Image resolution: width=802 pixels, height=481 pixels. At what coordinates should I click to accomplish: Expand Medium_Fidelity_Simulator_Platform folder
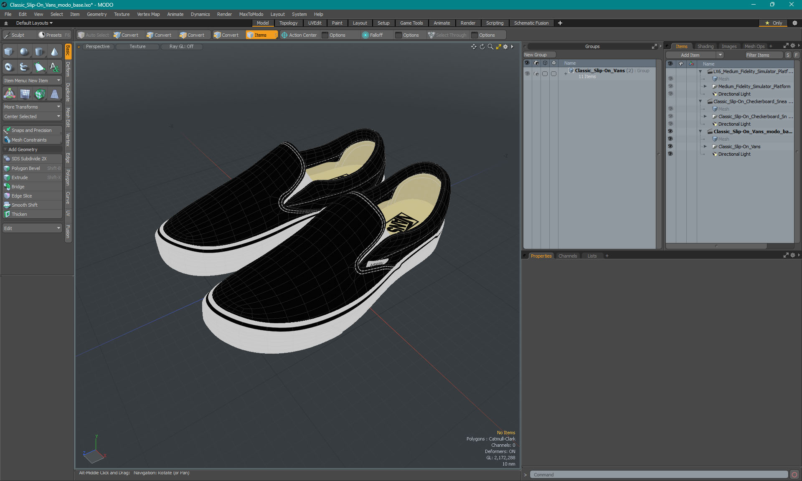pyautogui.click(x=705, y=86)
